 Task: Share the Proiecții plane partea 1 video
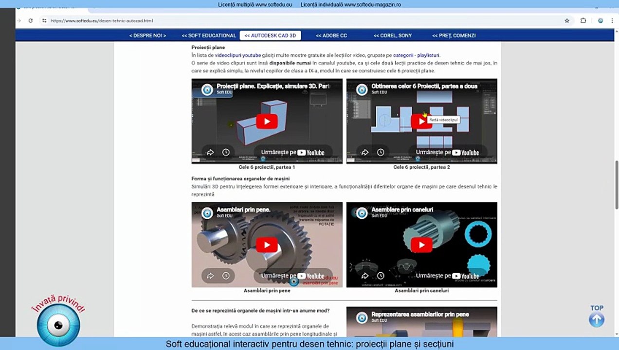coord(210,152)
